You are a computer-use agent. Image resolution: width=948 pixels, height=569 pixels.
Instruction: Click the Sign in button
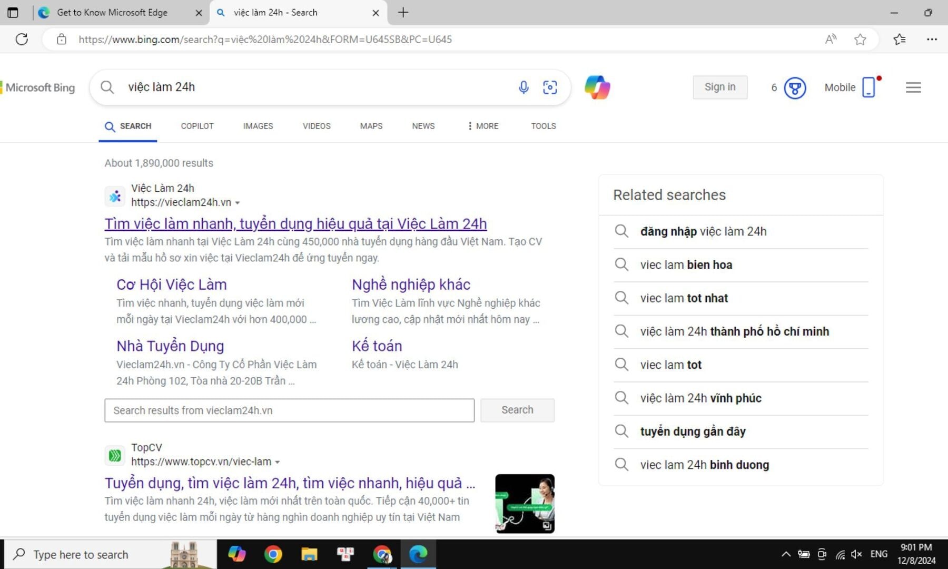[720, 87]
